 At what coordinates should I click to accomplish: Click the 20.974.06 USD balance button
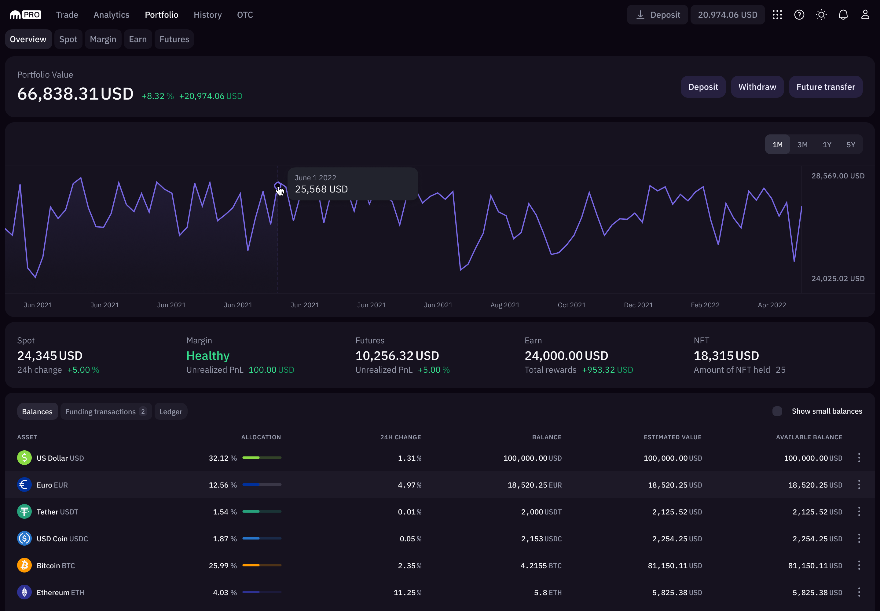[728, 15]
